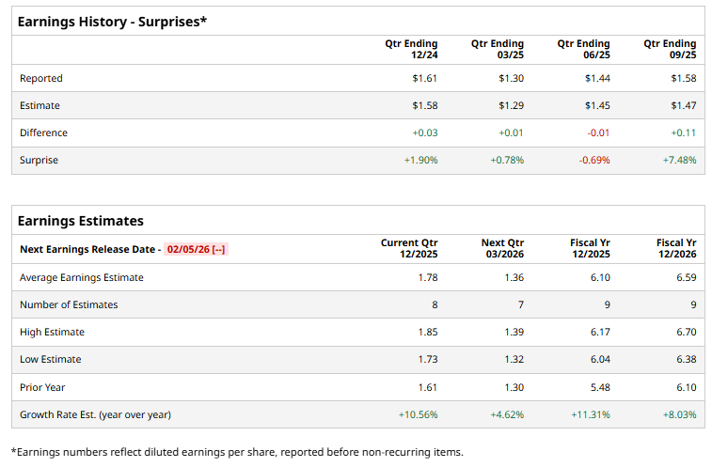Select the Current Qtr 12/2025 column header
The height and width of the screenshot is (467, 712).
point(409,248)
